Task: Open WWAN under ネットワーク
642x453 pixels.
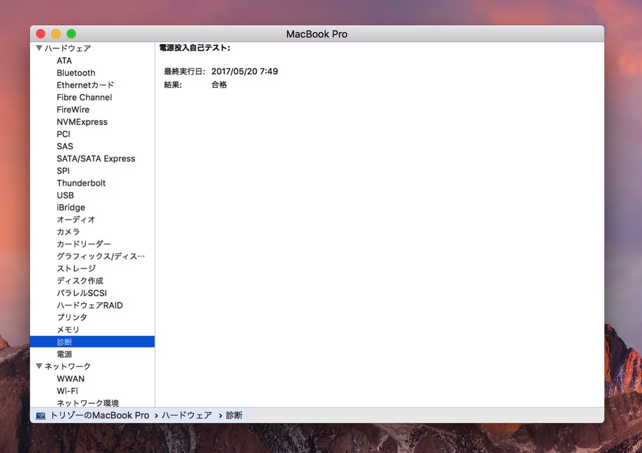Action: pyautogui.click(x=70, y=379)
